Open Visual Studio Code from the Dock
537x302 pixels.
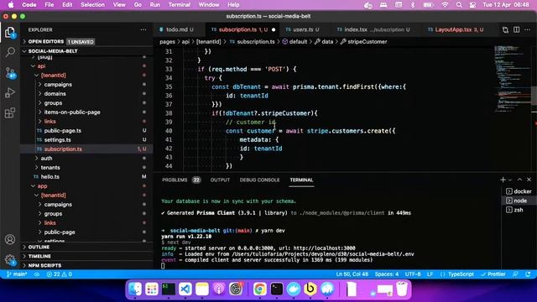click(185, 289)
